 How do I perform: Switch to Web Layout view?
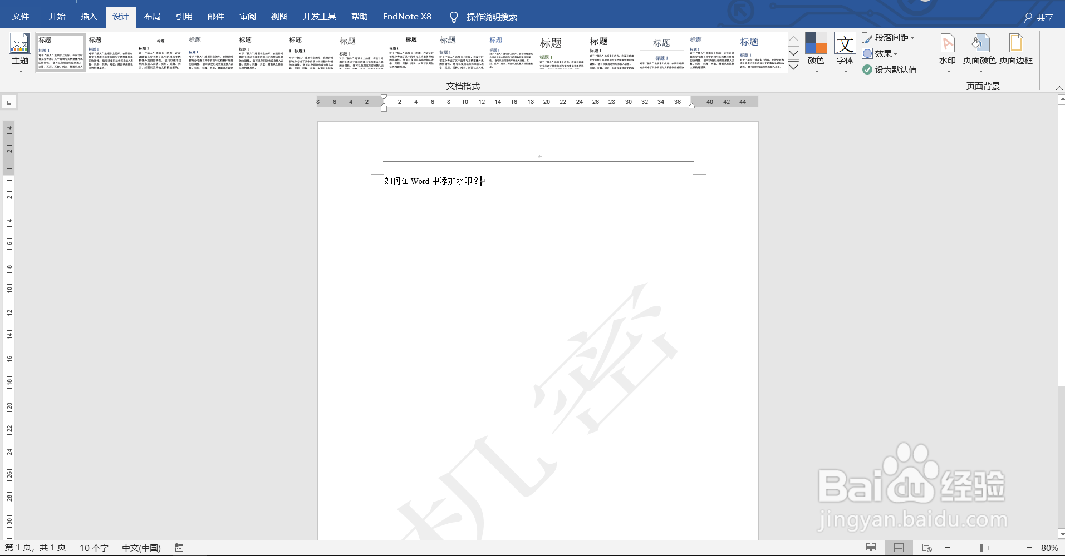coord(927,548)
